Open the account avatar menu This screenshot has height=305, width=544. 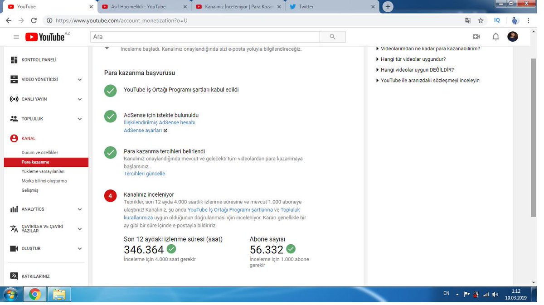tap(513, 37)
